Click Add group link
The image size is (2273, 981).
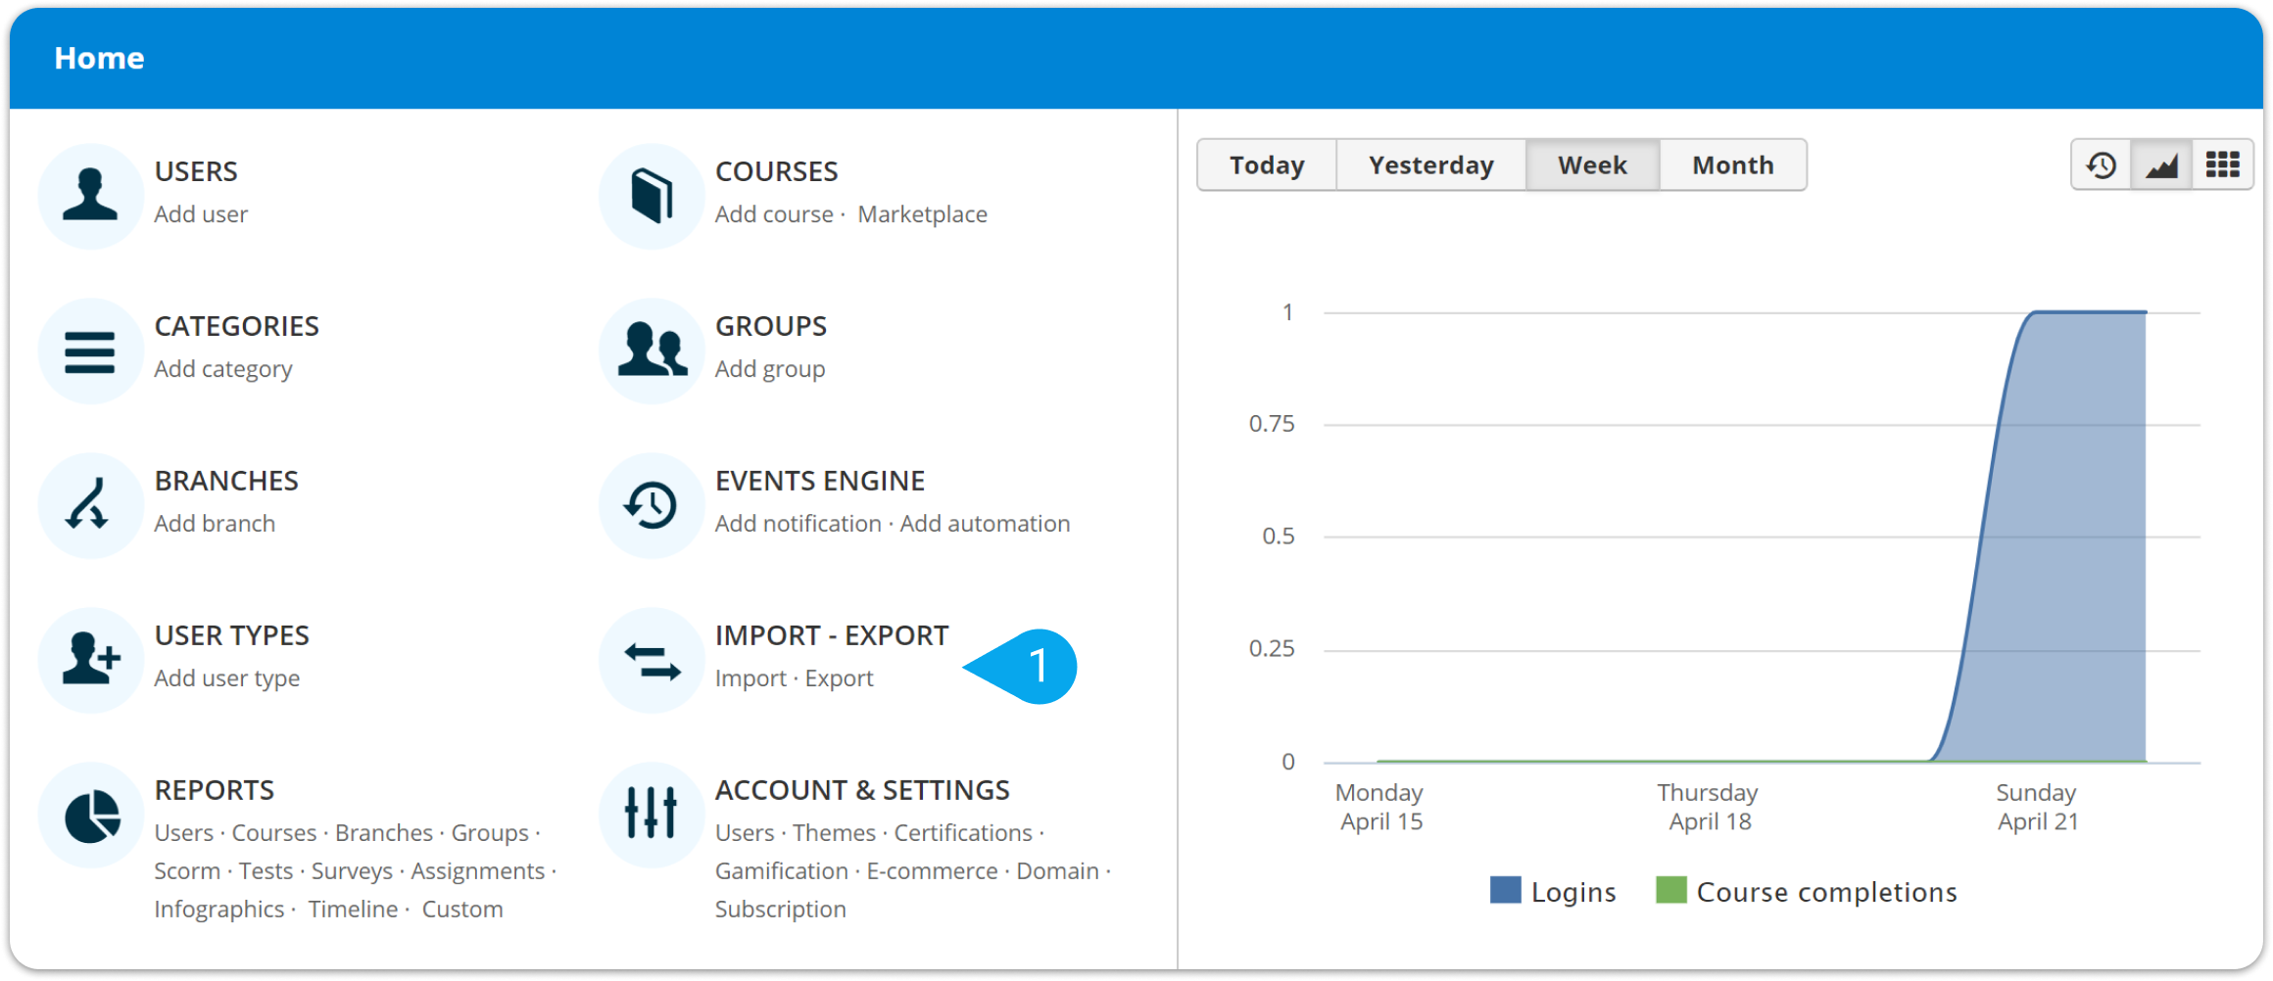770,369
